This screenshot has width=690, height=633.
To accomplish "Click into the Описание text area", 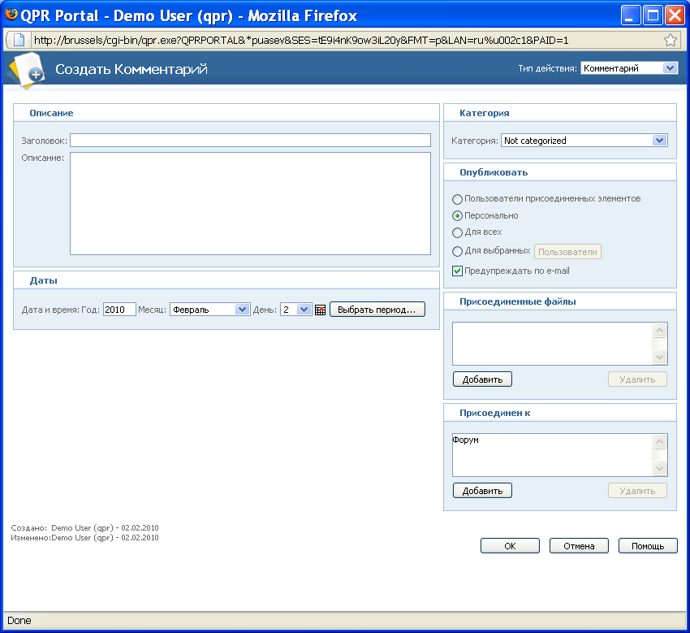I will [250, 203].
